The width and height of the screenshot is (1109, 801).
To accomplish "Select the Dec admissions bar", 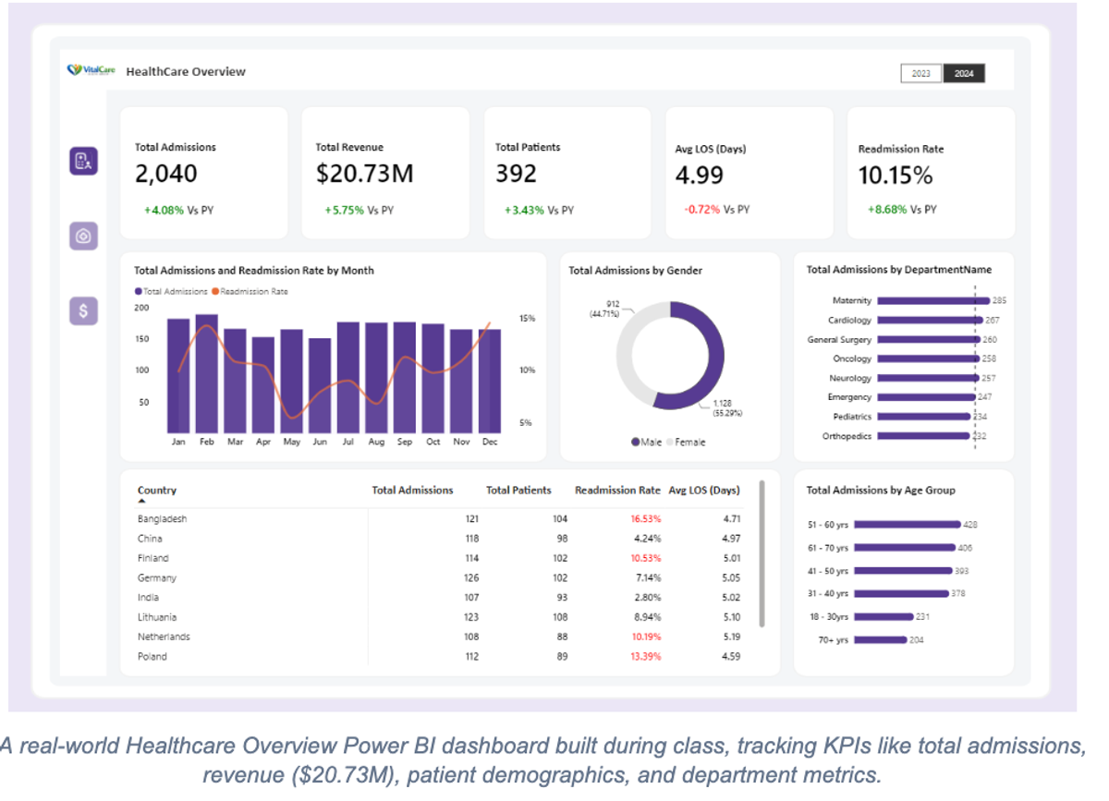I will pyautogui.click(x=490, y=381).
